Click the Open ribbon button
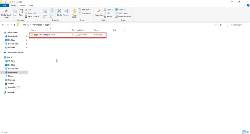 pos(108,10)
